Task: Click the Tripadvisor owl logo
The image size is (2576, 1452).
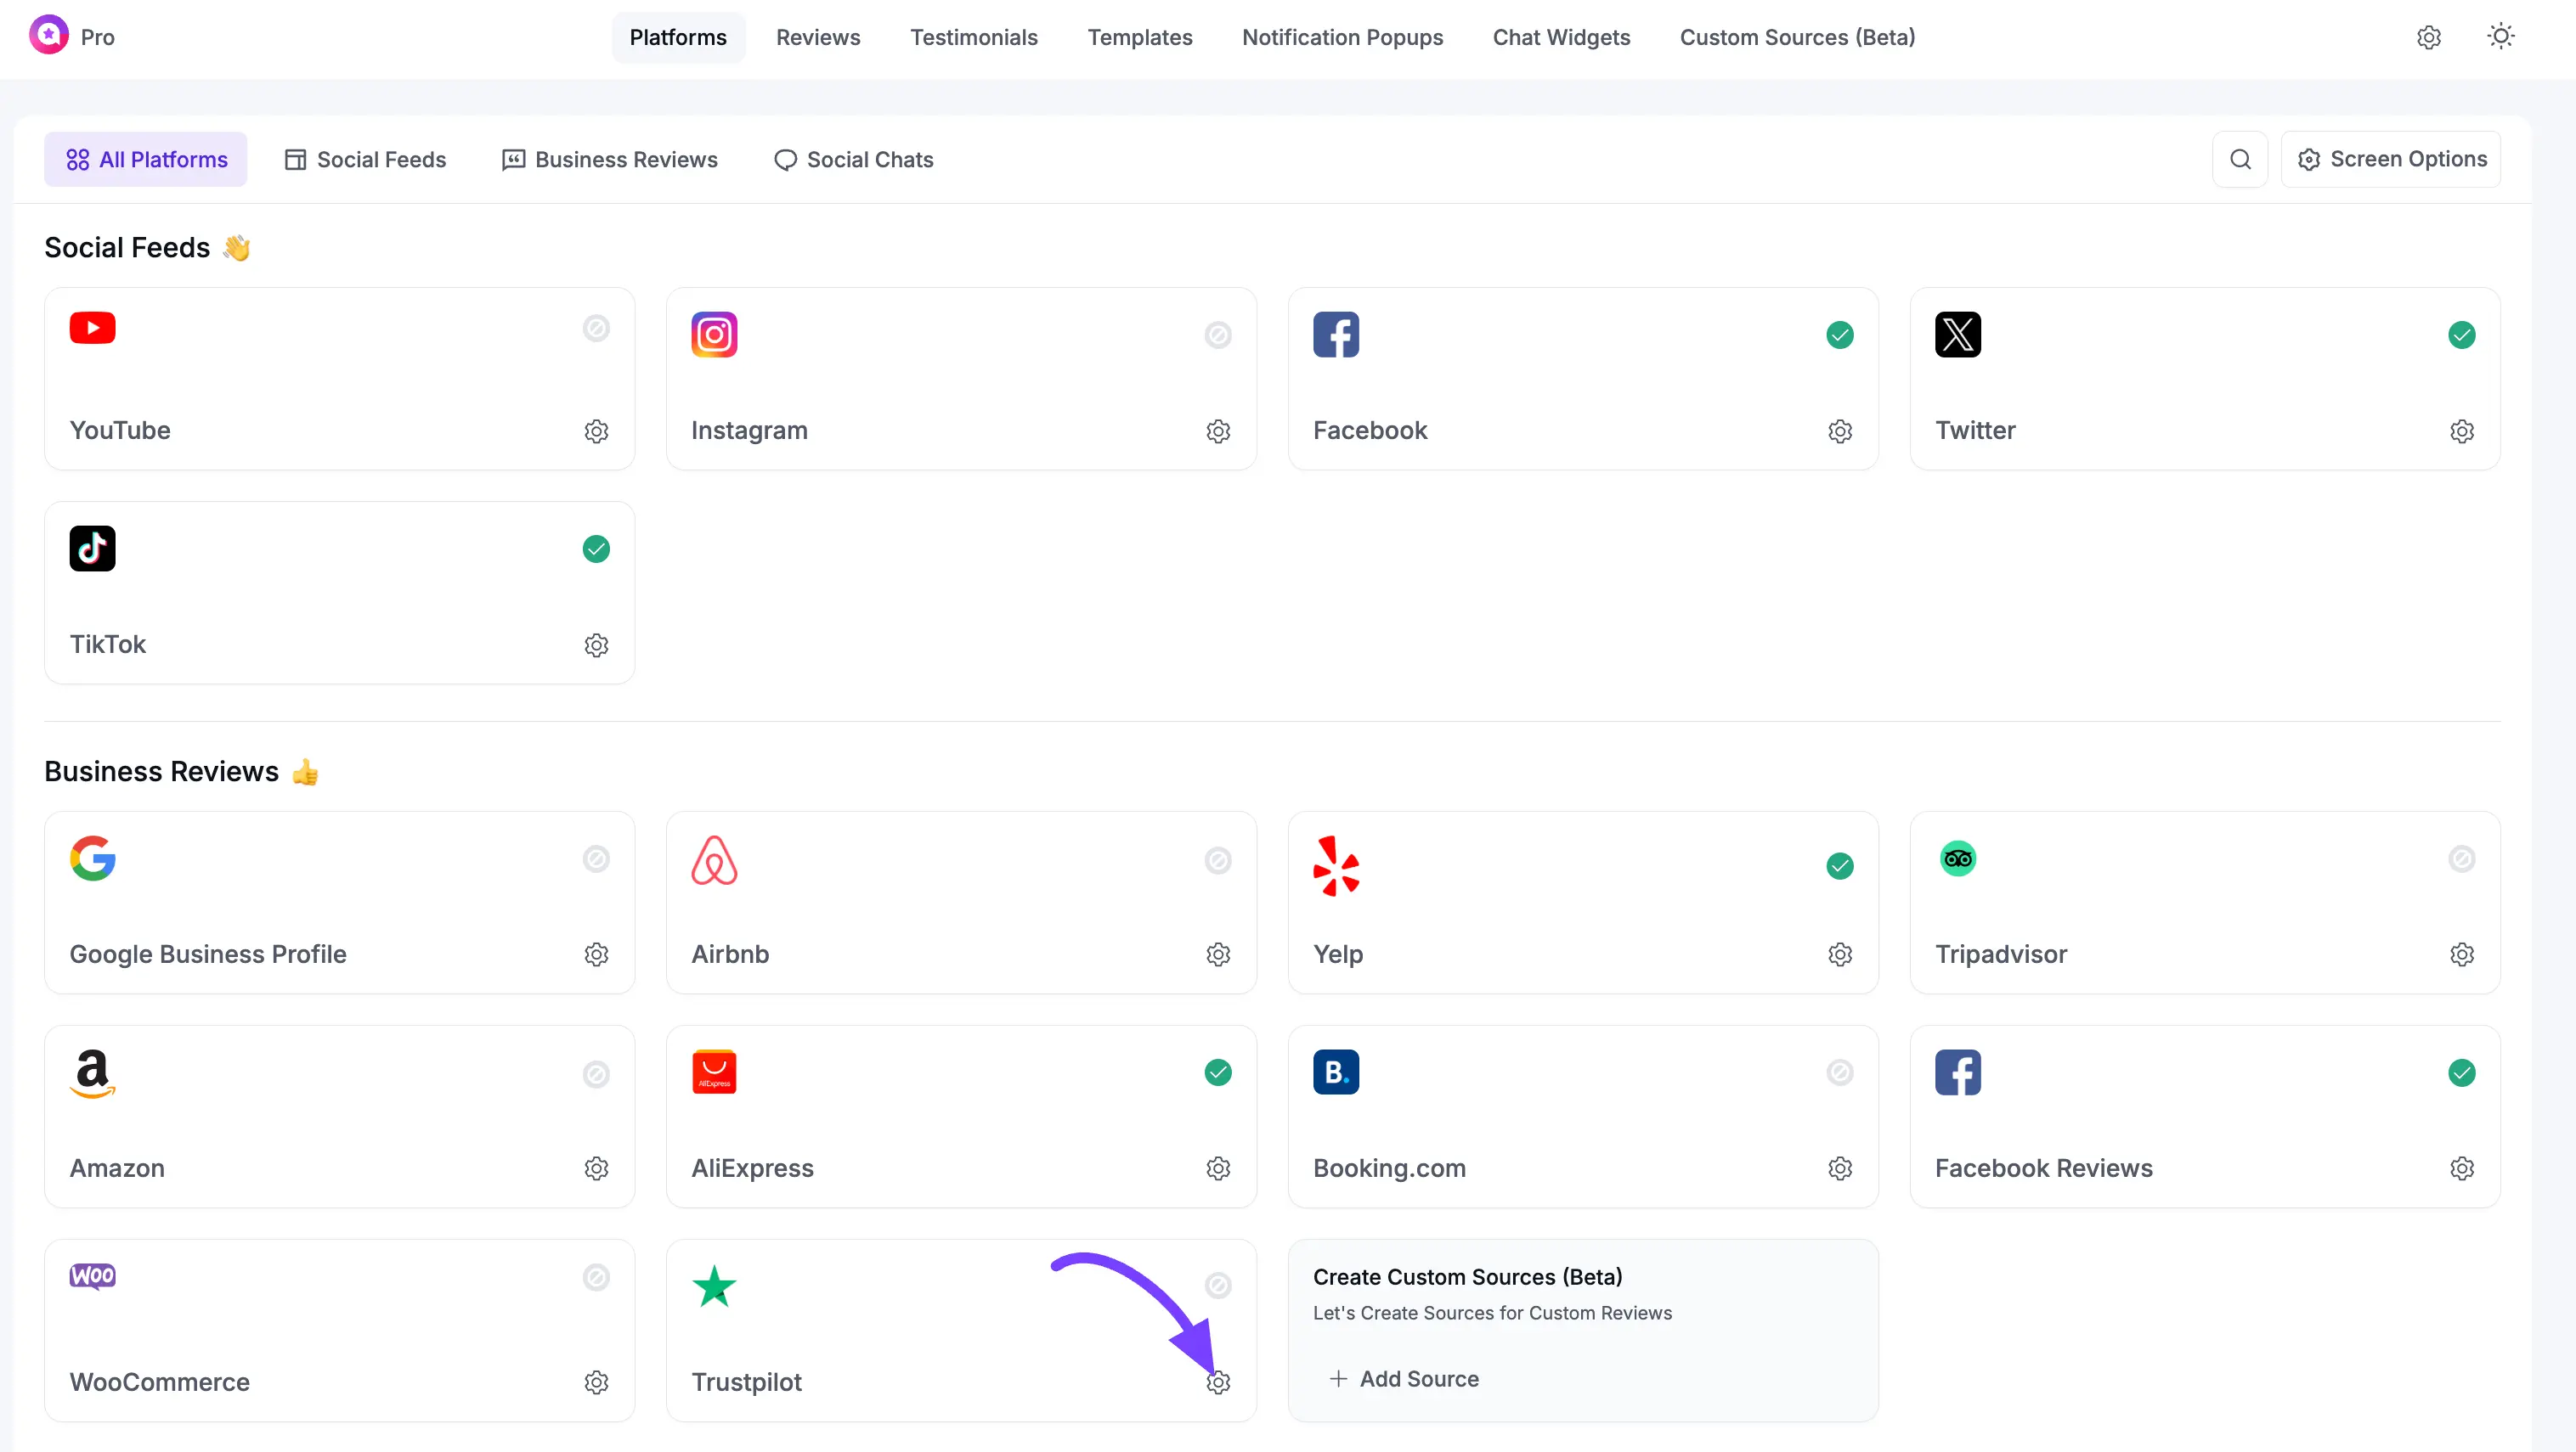Action: [1957, 858]
